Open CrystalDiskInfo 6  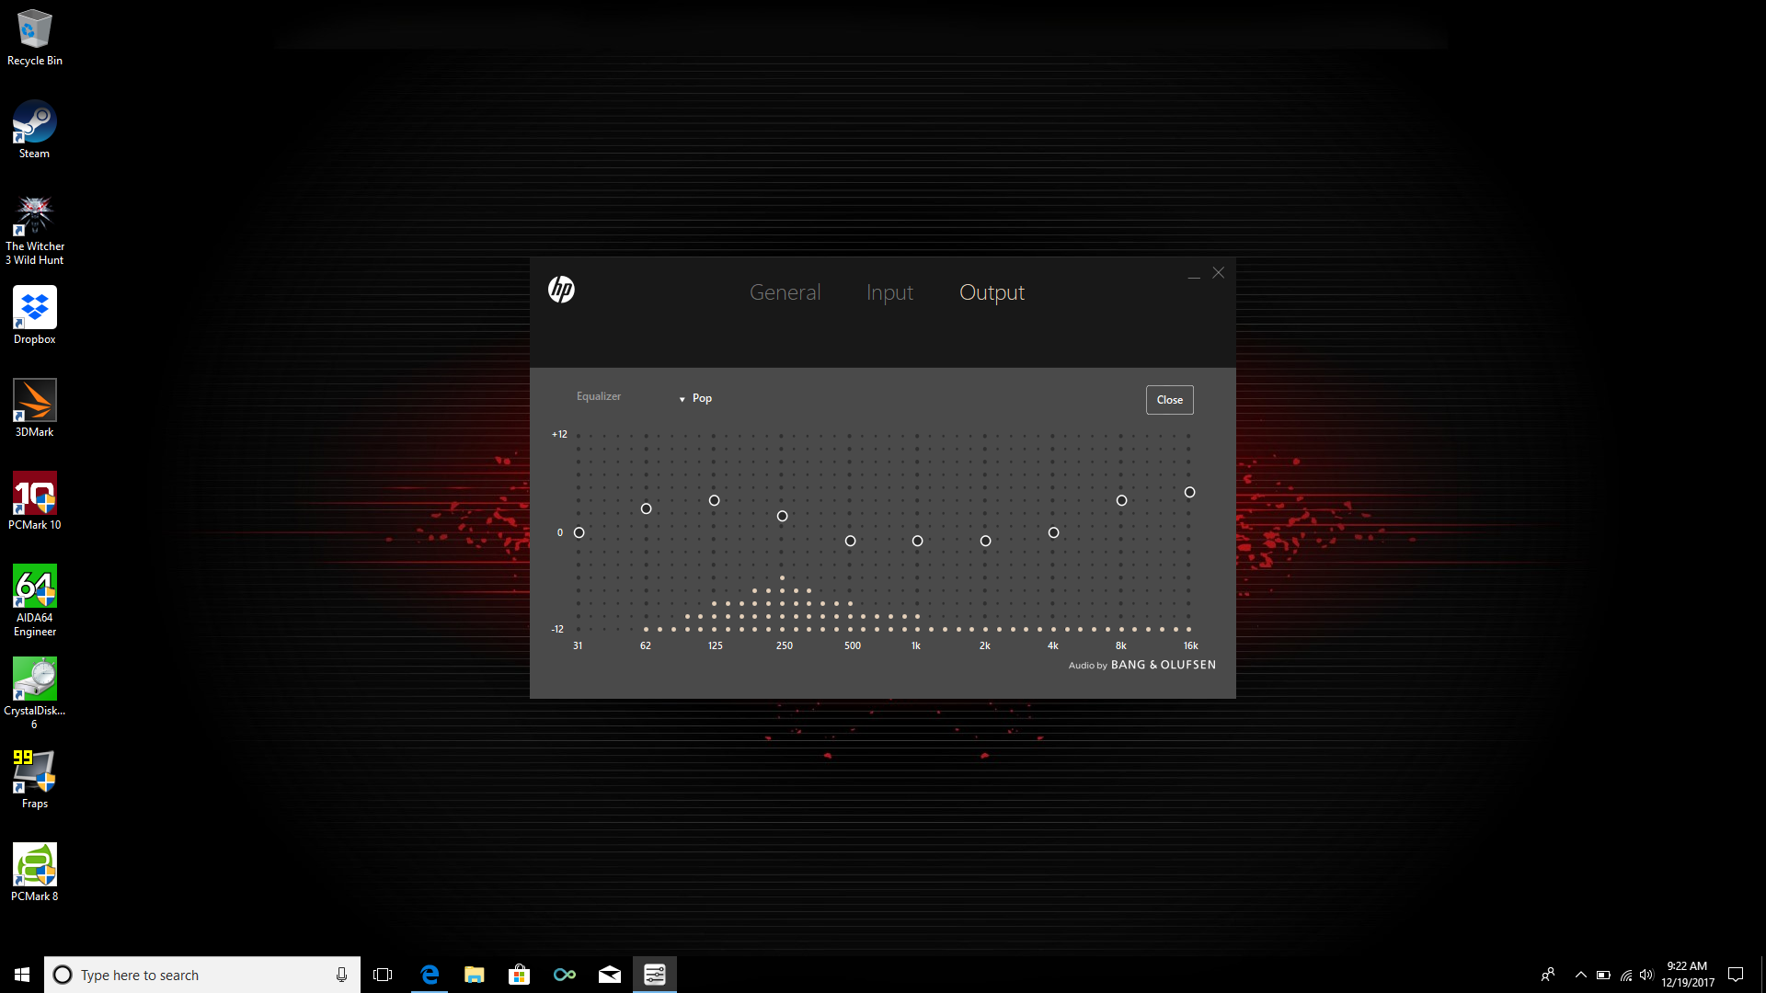(34, 678)
